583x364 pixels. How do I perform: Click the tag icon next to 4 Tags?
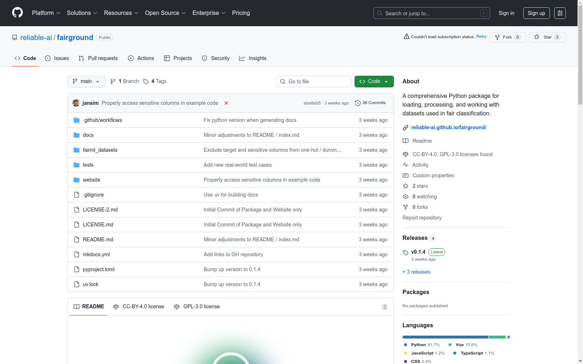tap(146, 82)
